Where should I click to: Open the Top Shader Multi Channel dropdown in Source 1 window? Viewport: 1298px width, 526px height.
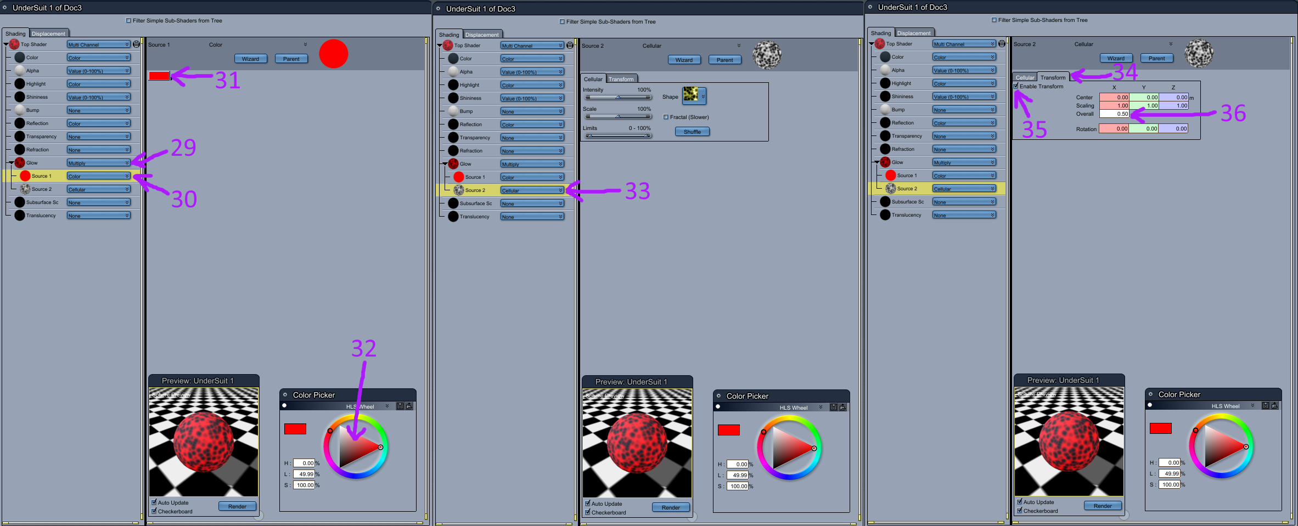click(x=99, y=44)
